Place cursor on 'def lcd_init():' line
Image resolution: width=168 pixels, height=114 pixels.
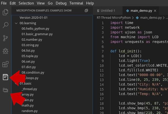click(126, 51)
